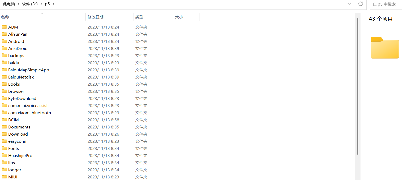Select the BaiduNetdisk folder icon
402x180 pixels.
click(x=4, y=77)
